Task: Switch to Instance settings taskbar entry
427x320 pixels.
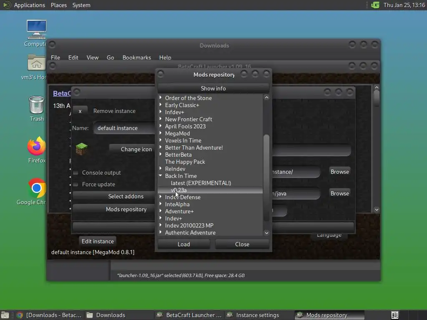Action: 259,315
